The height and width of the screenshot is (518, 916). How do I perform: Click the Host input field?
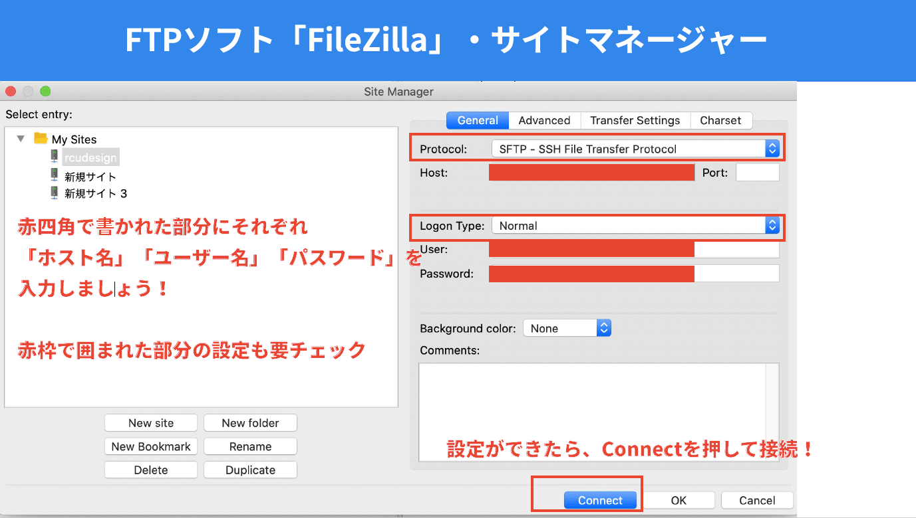(x=591, y=173)
